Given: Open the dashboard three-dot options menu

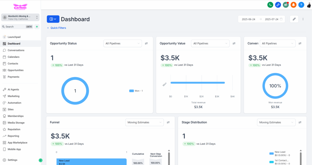Looking at the screenshot, I should click(303, 19).
